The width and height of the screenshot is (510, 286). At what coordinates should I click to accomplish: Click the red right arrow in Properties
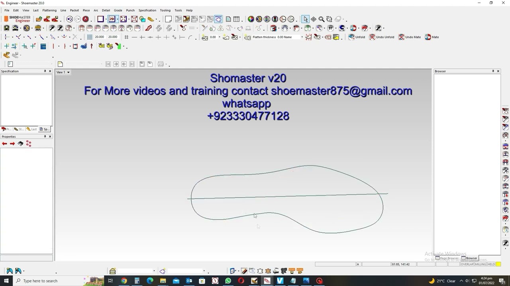(12, 144)
